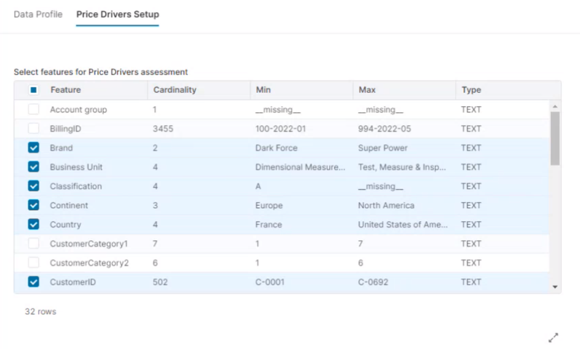Sort table by Feature column header
Image resolution: width=580 pixels, height=350 pixels.
coord(66,90)
